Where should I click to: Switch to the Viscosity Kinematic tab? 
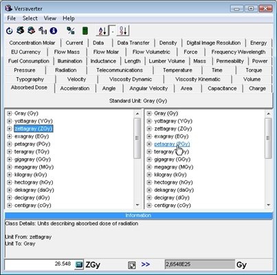[x=198, y=79]
